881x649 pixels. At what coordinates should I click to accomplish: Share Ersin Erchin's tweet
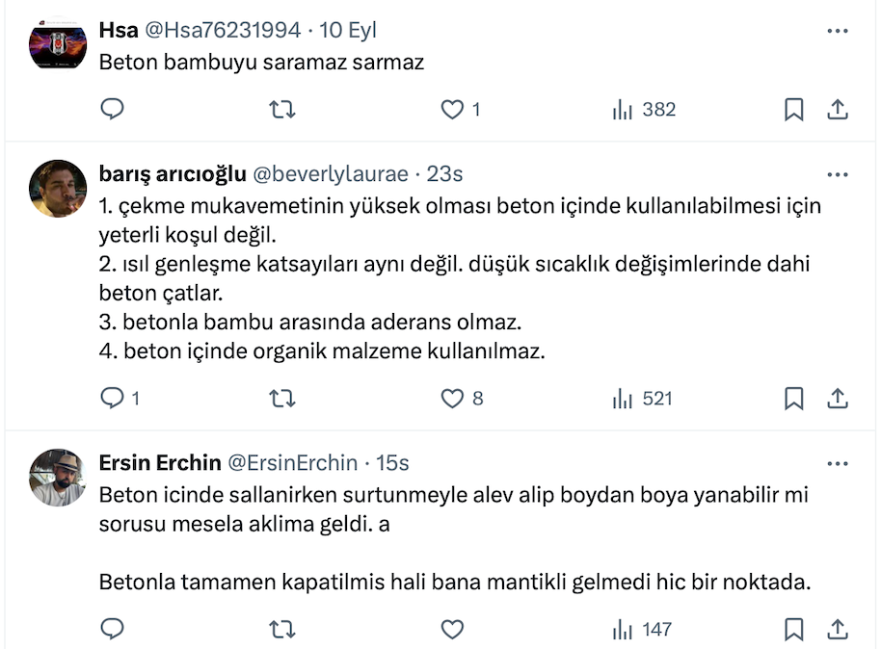click(838, 630)
